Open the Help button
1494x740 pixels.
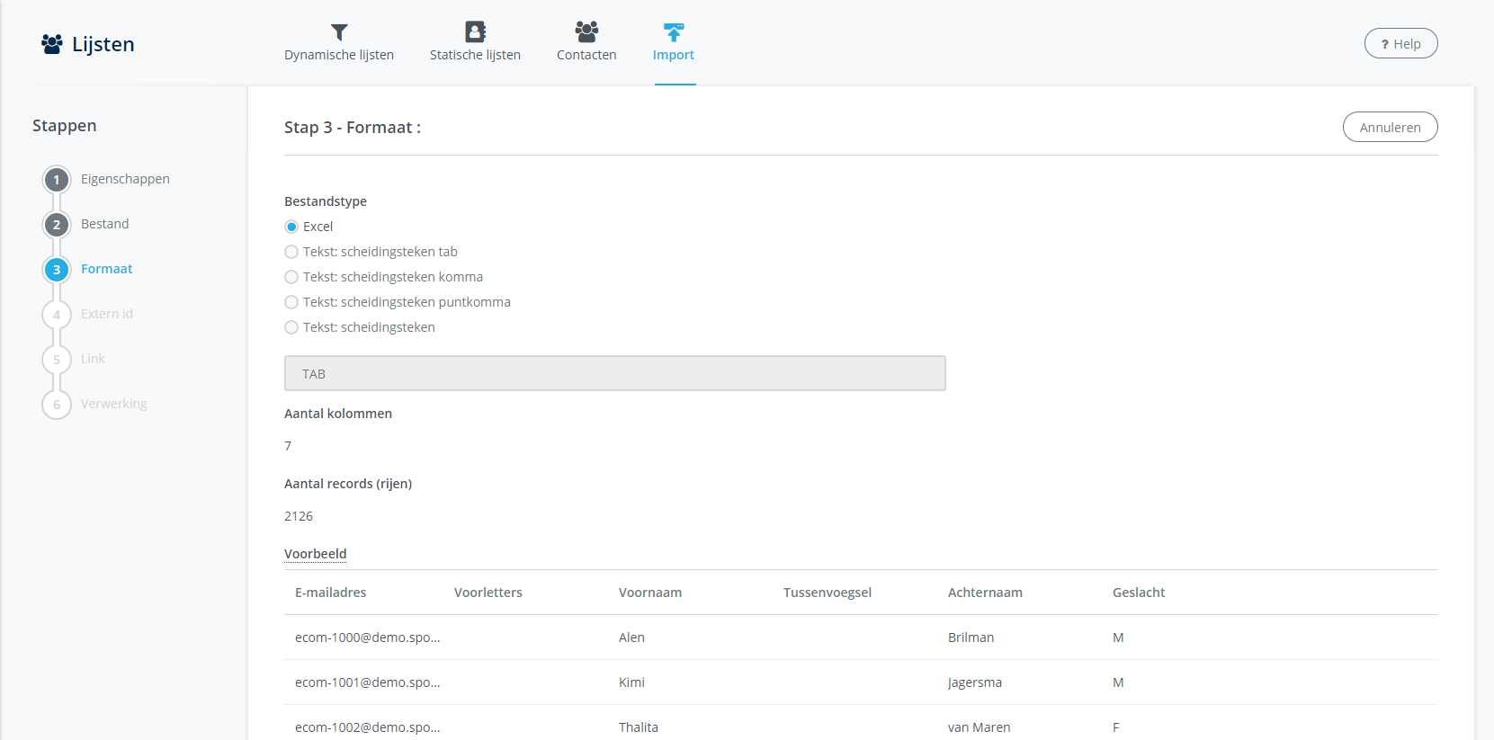coord(1400,44)
